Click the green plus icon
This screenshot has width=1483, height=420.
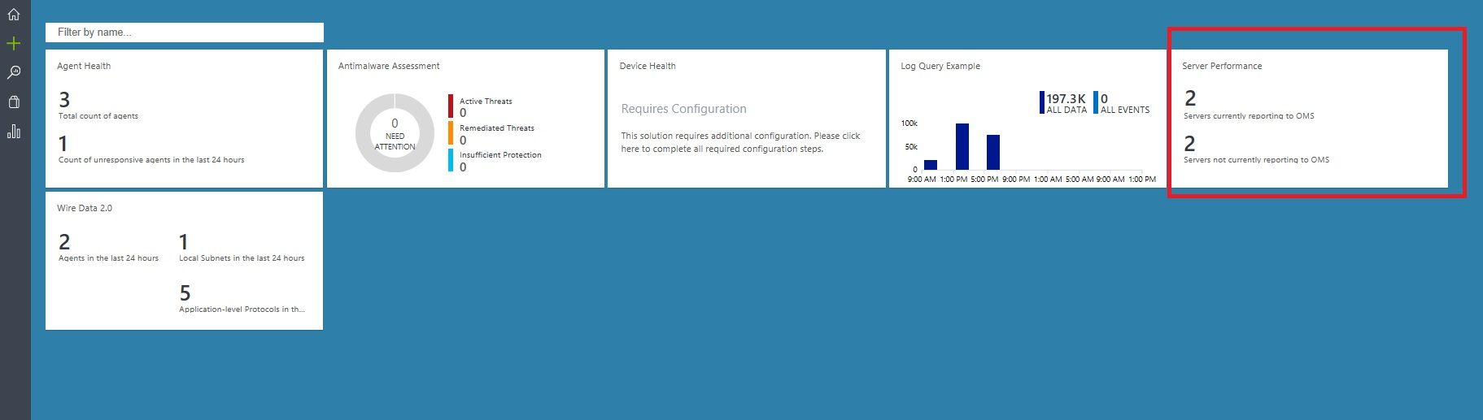tap(14, 44)
